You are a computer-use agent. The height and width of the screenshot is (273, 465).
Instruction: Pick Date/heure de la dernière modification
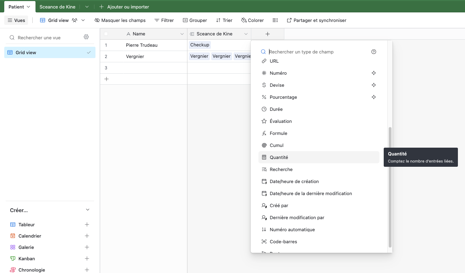(319, 193)
